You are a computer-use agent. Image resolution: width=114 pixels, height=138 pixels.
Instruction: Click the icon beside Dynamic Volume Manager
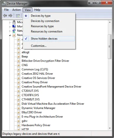coord(19,108)
